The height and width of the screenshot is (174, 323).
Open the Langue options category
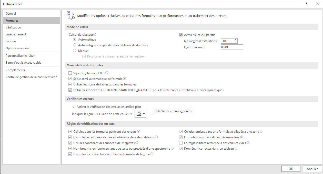pos(31,41)
